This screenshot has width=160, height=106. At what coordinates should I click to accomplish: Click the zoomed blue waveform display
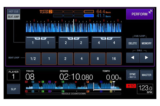point(74,28)
